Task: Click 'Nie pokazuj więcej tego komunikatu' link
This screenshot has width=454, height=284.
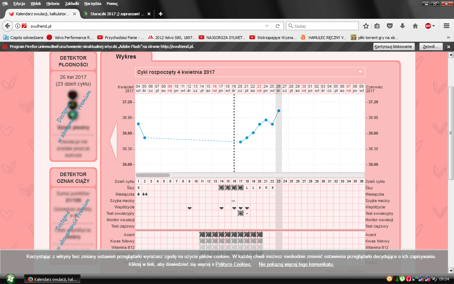Action: (x=296, y=264)
